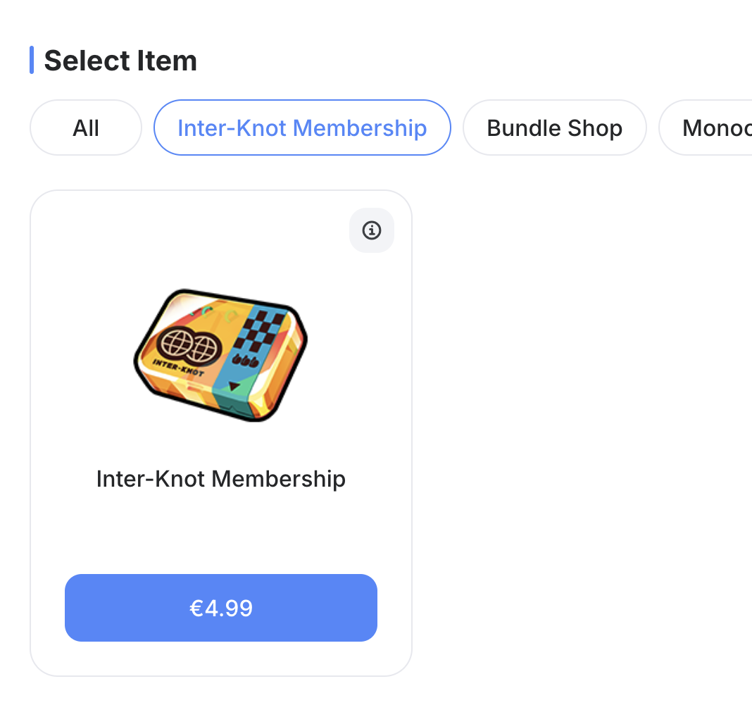Click the INTER-KNOT label on the box artwork
Viewport: 752px width, 717px height.
pyautogui.click(x=177, y=367)
